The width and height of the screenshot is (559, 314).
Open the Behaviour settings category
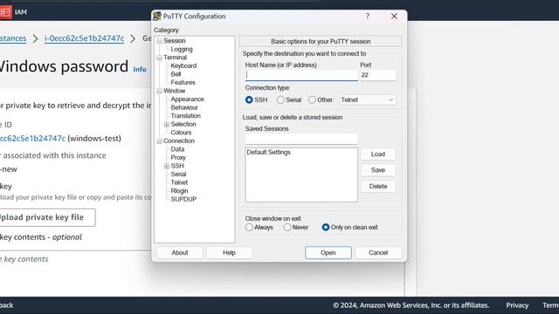click(x=184, y=107)
